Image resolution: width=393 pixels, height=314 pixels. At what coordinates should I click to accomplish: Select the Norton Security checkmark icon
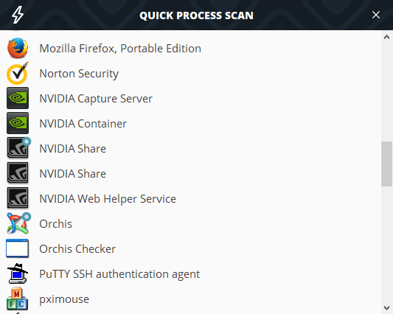pyautogui.click(x=18, y=73)
